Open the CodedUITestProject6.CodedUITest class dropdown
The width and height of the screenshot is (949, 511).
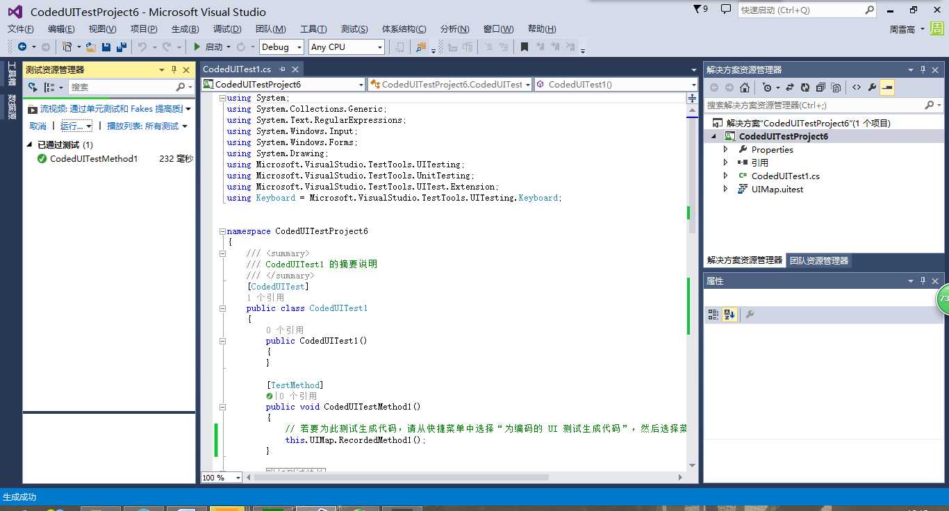point(450,84)
